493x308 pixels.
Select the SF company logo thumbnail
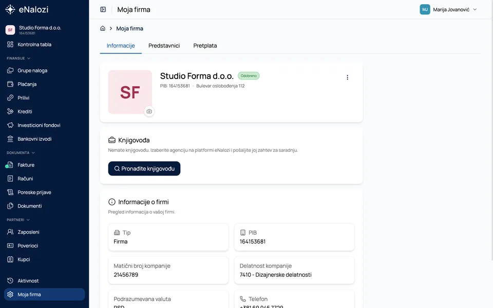(130, 92)
